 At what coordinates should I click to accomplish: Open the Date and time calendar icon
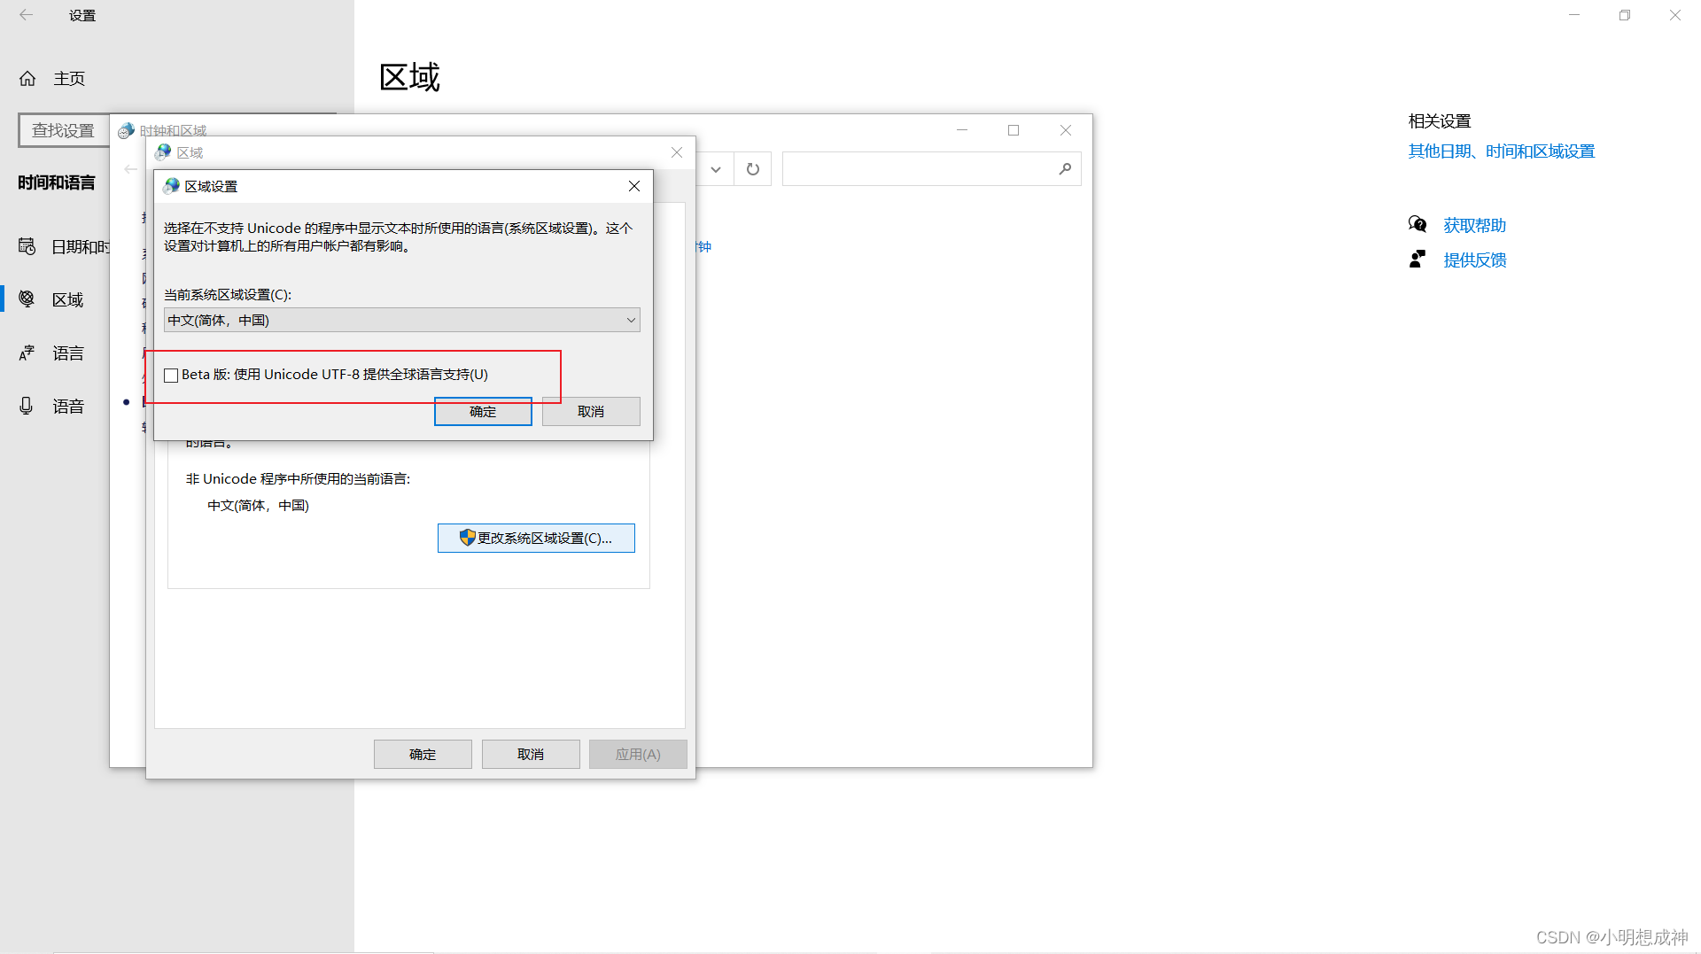click(27, 246)
